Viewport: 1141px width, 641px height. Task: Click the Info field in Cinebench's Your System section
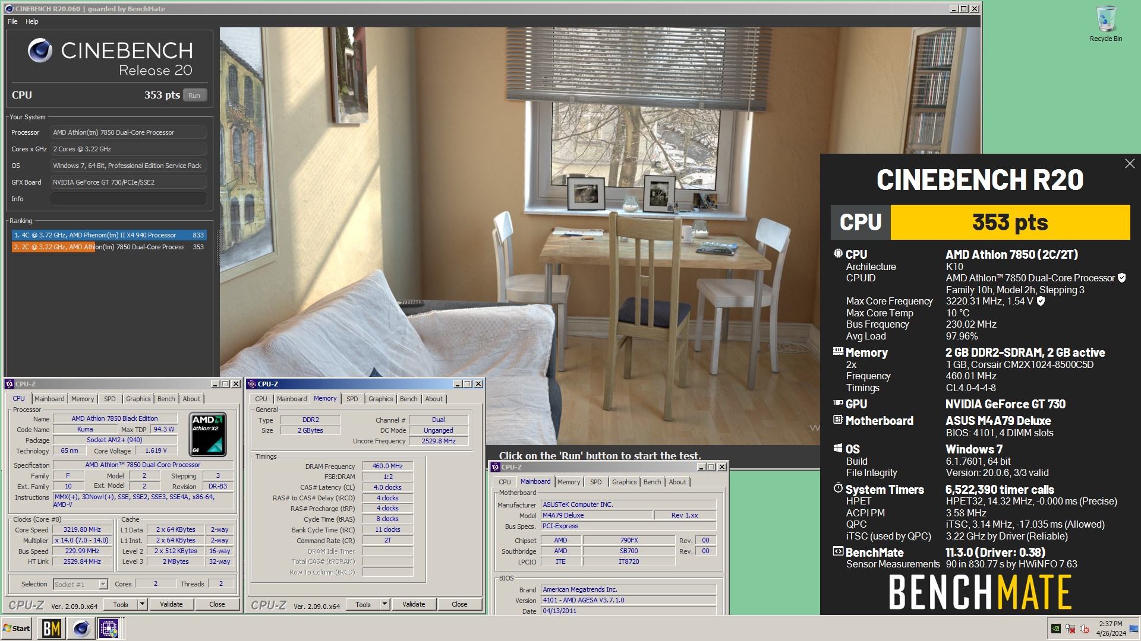(128, 199)
